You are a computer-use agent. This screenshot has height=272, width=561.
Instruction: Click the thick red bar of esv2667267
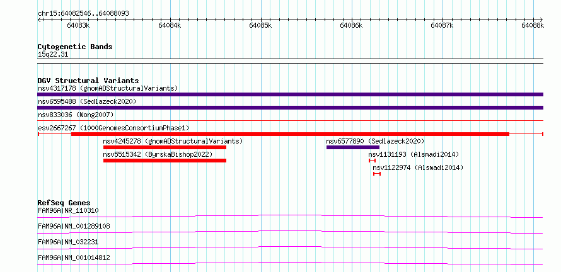click(x=290, y=134)
